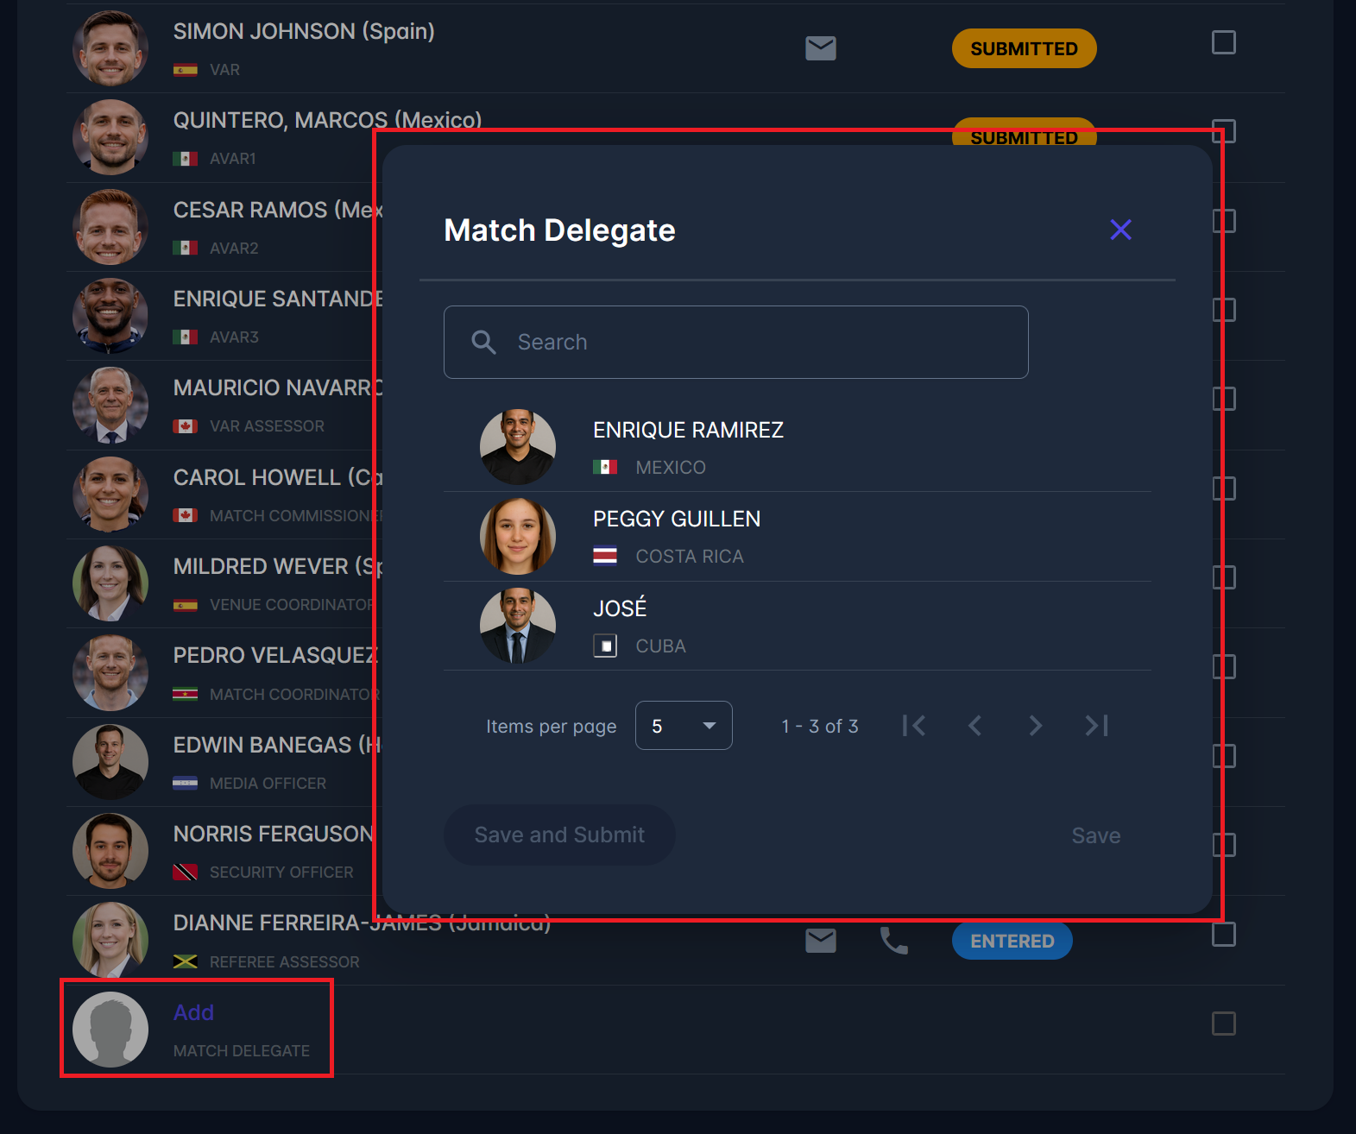Go to the previous page of results

[974, 726]
